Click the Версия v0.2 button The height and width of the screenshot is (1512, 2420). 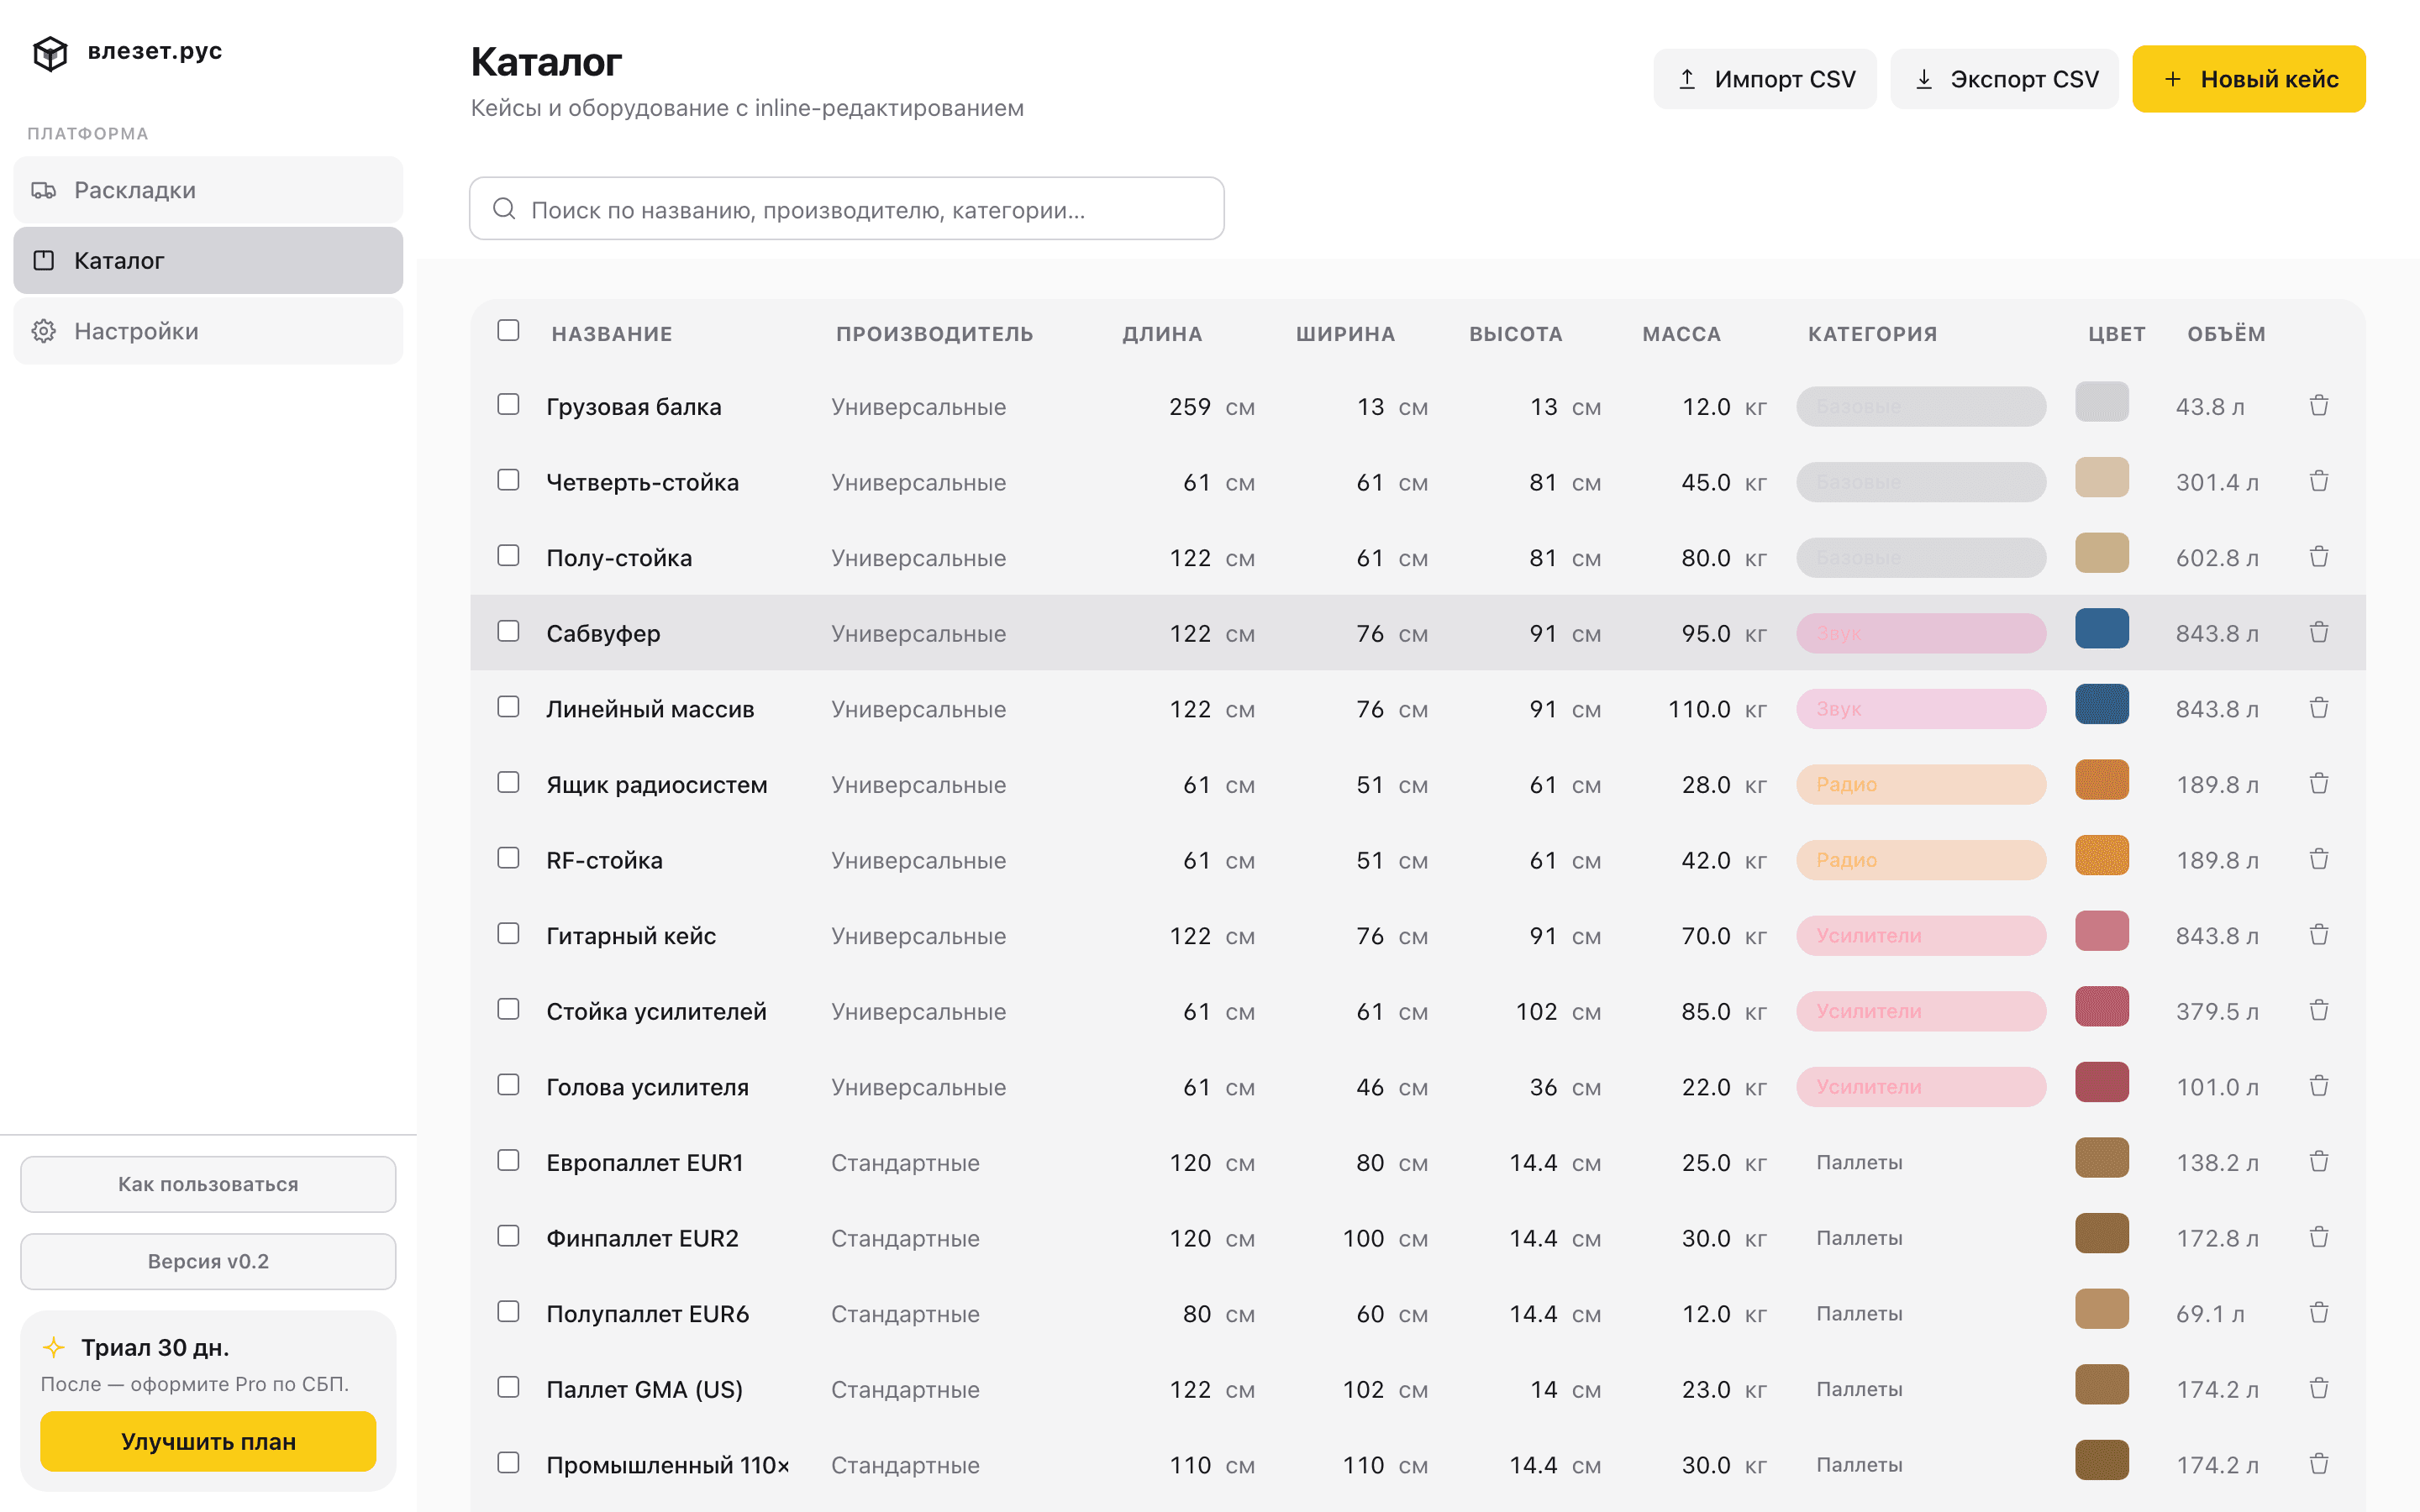tap(208, 1261)
